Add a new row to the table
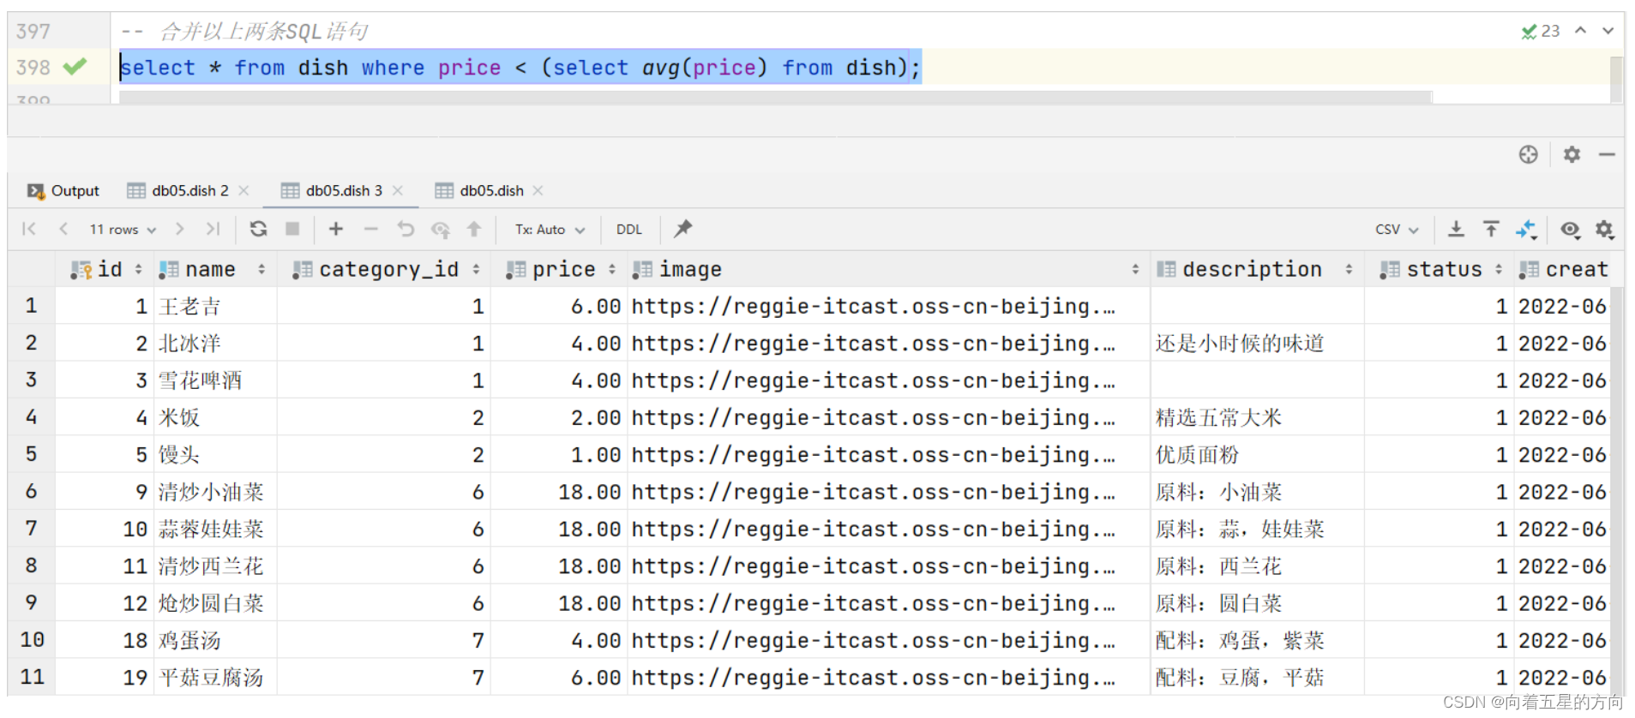The image size is (1635, 718). (x=336, y=229)
